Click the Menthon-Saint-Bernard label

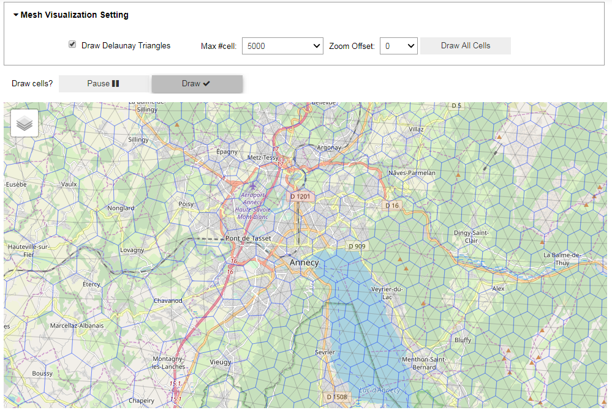pos(424,363)
